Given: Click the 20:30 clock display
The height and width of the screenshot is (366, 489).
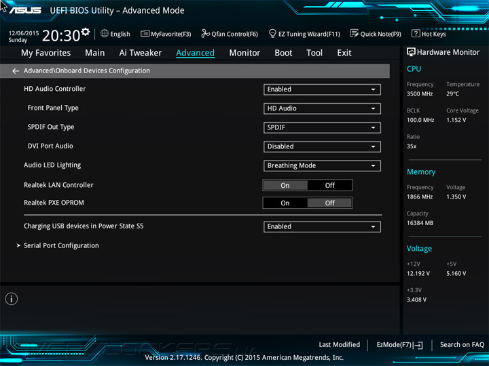Looking at the screenshot, I should point(61,35).
